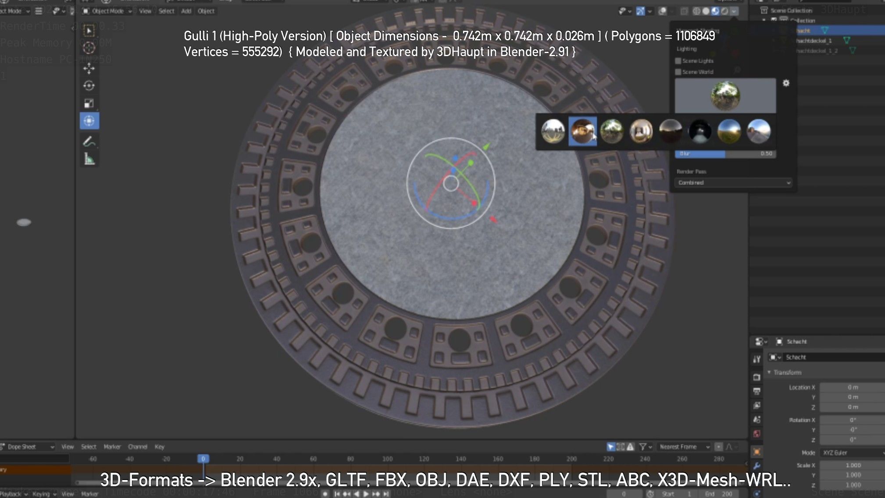Select the active Transform tool
Viewport: 885px width, 498px height.
89,121
